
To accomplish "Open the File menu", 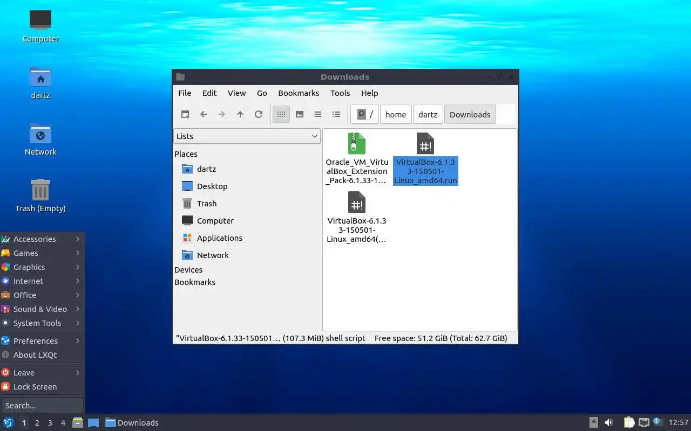I will pyautogui.click(x=185, y=93).
